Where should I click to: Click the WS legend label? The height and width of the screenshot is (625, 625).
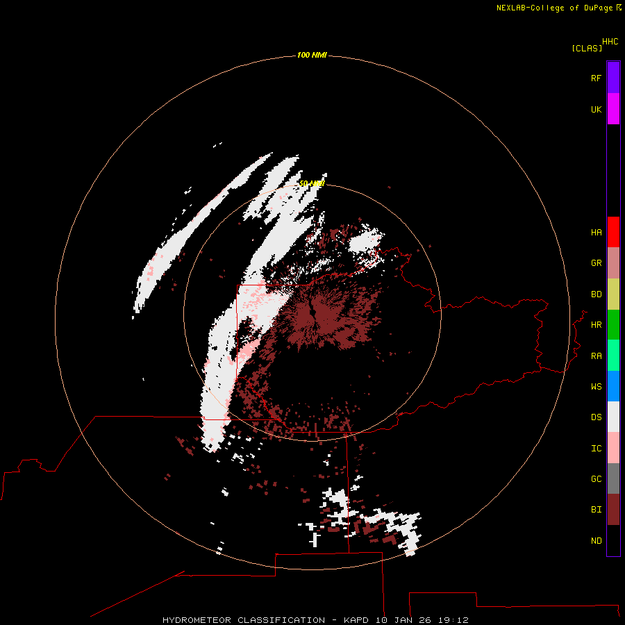(x=596, y=387)
